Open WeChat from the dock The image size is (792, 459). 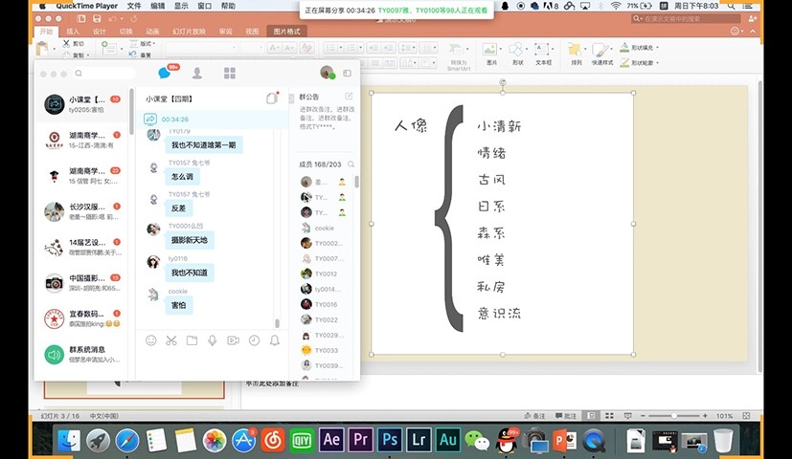pos(477,440)
